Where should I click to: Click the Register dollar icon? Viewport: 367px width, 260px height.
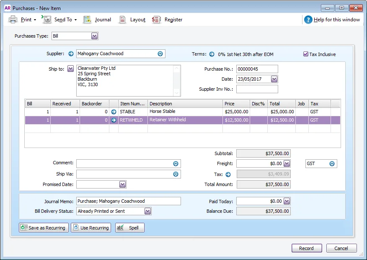(156, 20)
